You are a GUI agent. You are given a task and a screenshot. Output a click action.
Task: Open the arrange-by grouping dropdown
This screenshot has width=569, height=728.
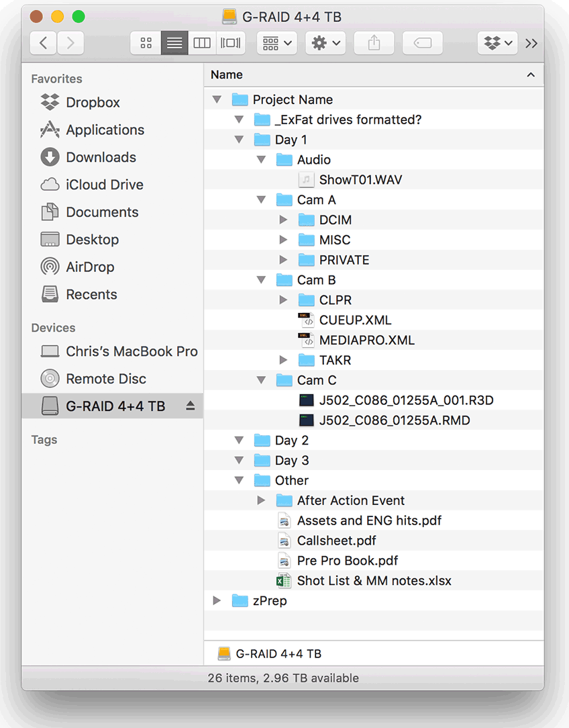[x=277, y=43]
